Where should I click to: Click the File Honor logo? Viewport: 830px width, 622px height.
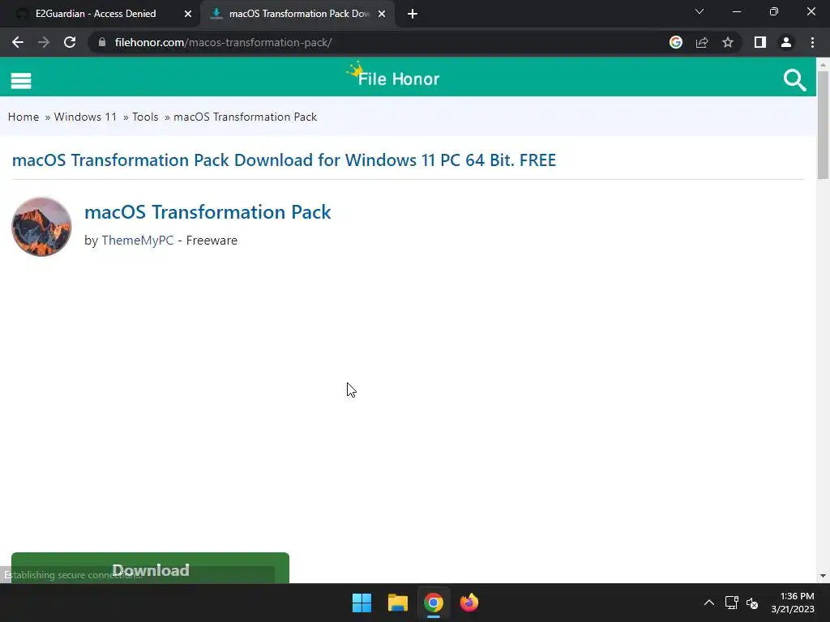(393, 75)
